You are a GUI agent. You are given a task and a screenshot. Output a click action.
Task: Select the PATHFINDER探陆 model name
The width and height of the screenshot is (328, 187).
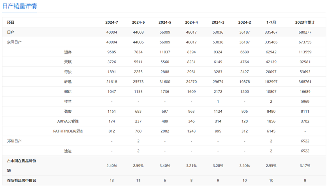[x=68, y=131]
